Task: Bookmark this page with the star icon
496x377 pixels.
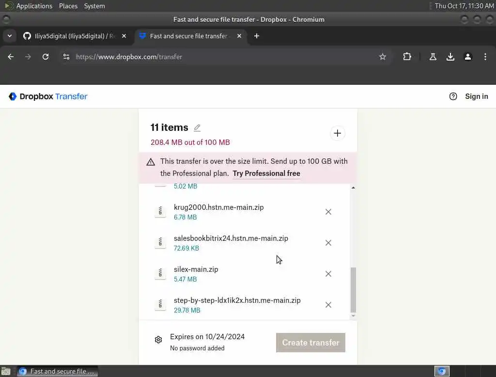Action: coord(383,57)
